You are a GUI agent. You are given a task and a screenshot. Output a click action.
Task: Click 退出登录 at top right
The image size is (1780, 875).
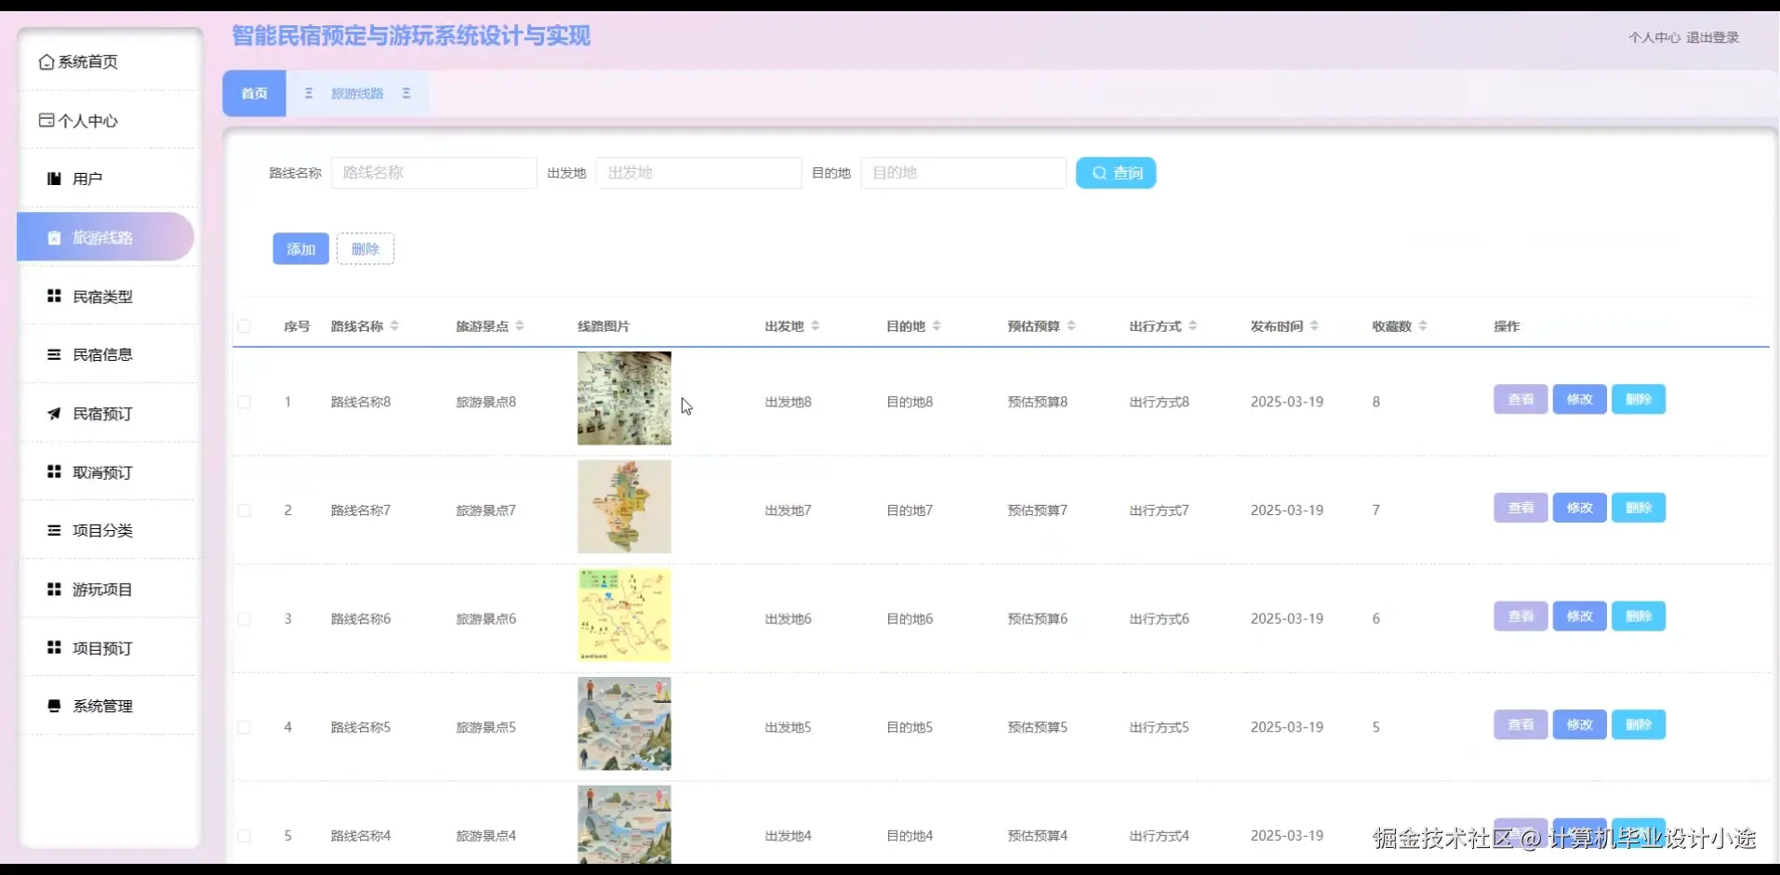pyautogui.click(x=1714, y=38)
